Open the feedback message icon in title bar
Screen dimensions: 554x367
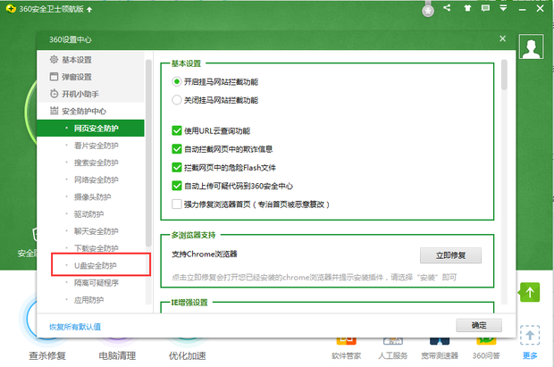tap(486, 8)
